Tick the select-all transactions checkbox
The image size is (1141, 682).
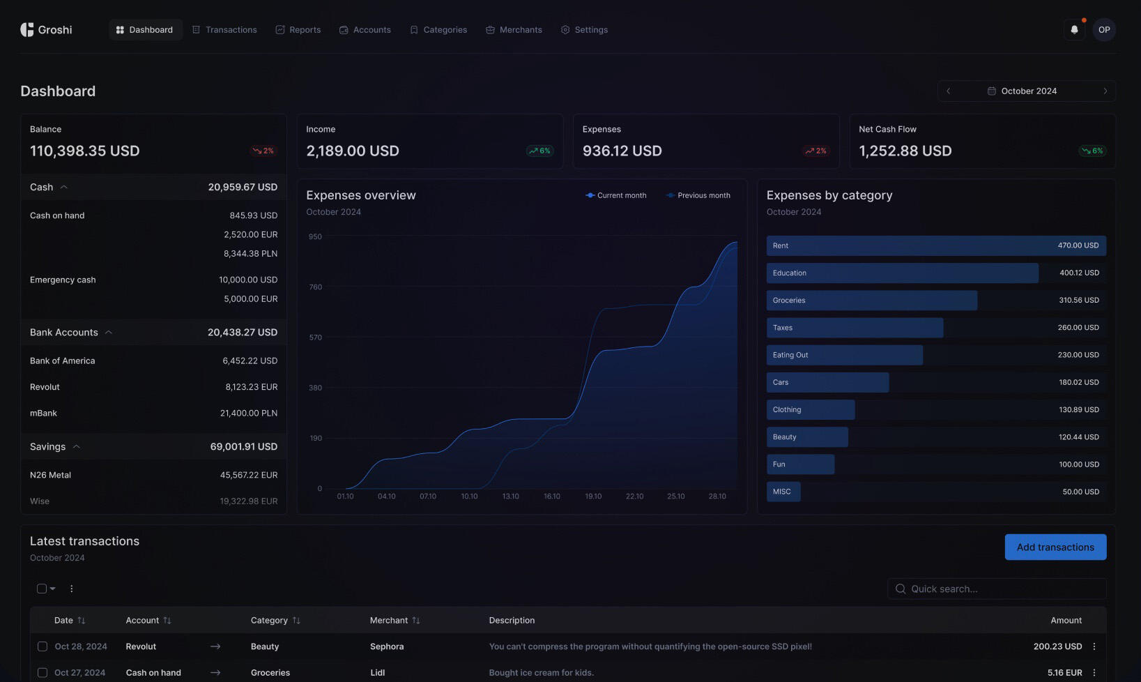point(42,589)
